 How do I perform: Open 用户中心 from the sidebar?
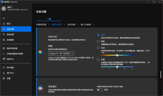[16, 73]
